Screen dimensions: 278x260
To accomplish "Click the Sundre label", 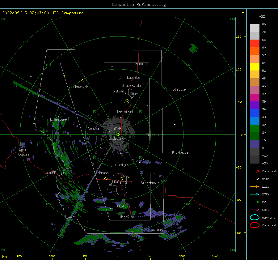I will 94,128.
